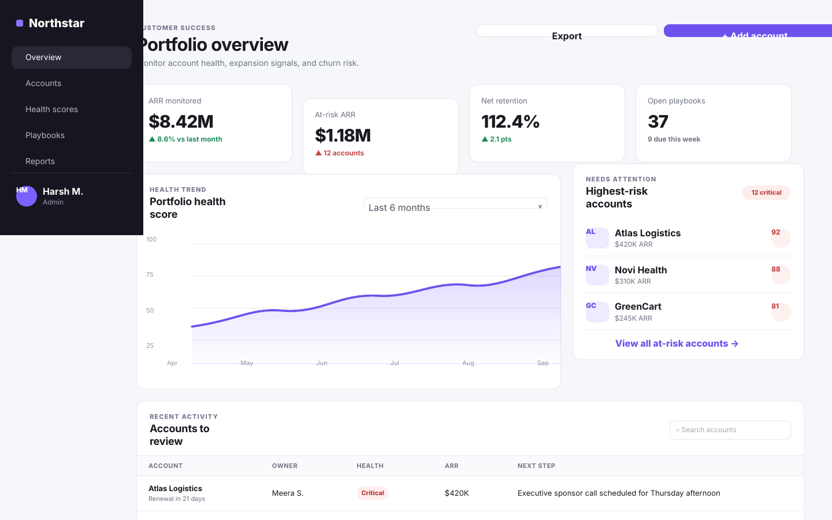
Task: Click the ACCOUNT column header
Action: (165, 466)
